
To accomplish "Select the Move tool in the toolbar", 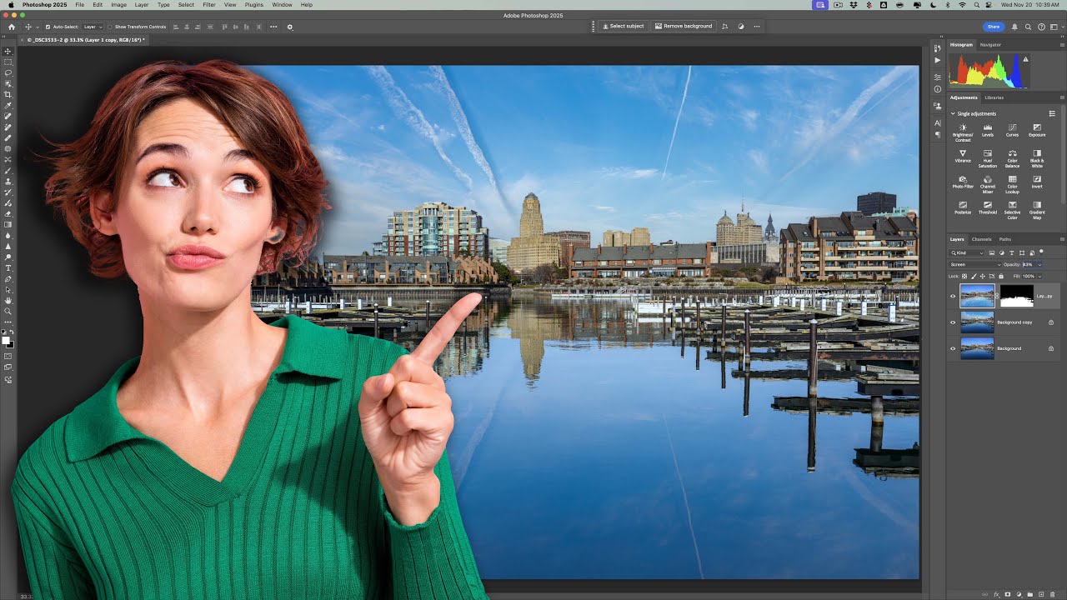I will (x=8, y=51).
